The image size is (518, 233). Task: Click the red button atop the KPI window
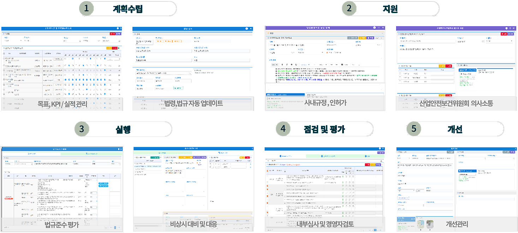pos(112,34)
